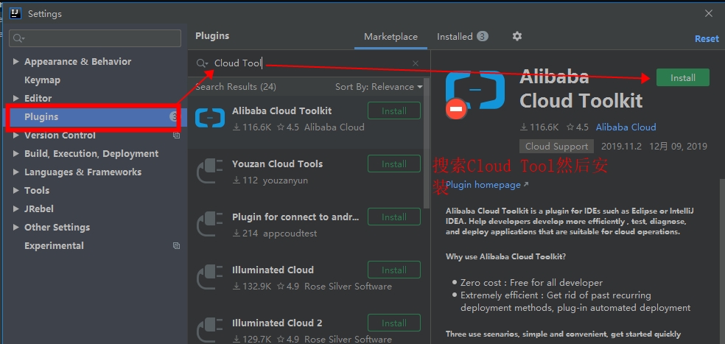The height and width of the screenshot is (344, 725).
Task: Click the plugins settings gear icon
Action: (517, 36)
